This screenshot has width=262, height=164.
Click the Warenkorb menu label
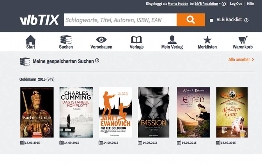point(242,47)
